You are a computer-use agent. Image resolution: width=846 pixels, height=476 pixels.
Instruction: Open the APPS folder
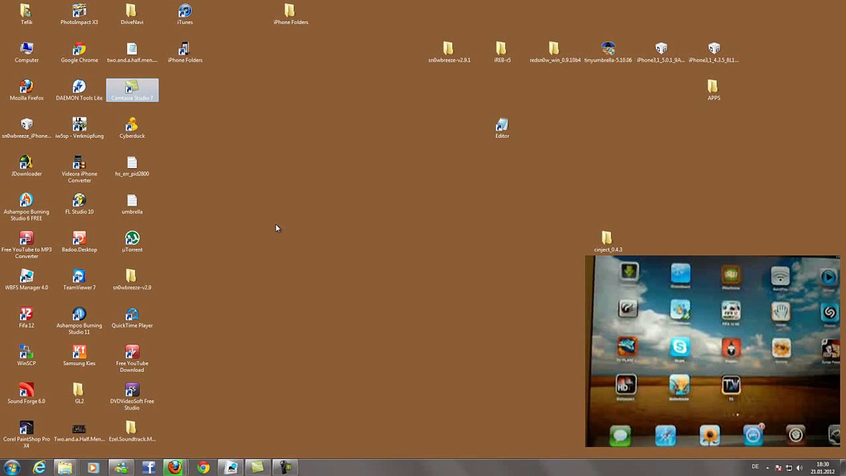714,90
